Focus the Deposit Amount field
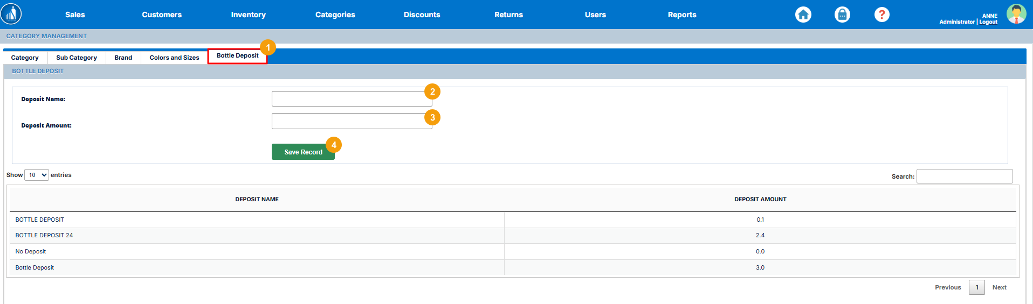 click(350, 121)
